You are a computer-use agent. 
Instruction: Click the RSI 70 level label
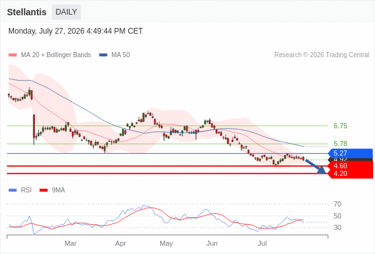point(337,204)
